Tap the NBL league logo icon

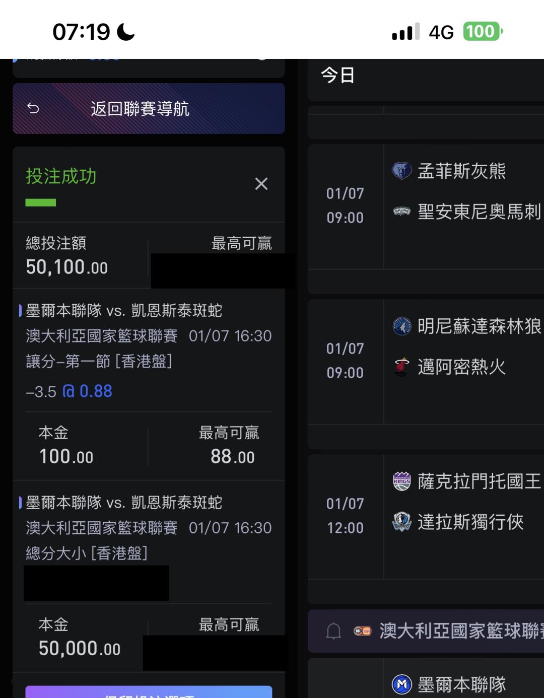(362, 631)
